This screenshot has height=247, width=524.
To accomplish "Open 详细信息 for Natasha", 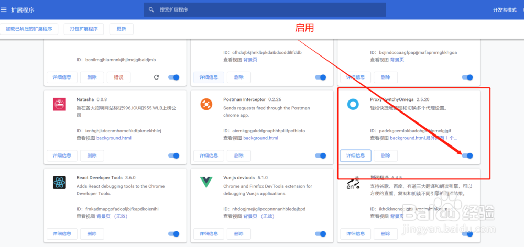I will [x=62, y=155].
